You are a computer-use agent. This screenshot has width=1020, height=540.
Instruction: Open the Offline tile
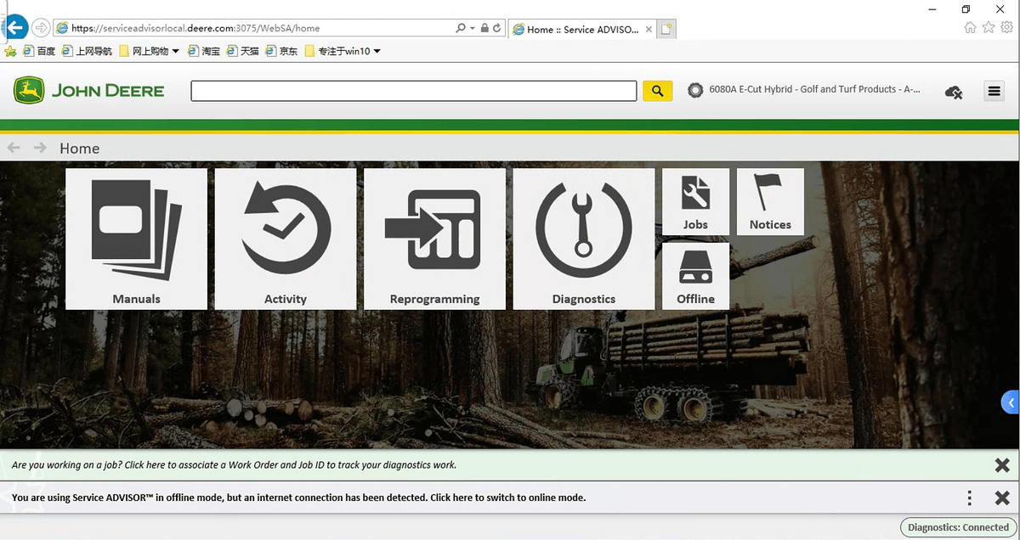coord(695,276)
